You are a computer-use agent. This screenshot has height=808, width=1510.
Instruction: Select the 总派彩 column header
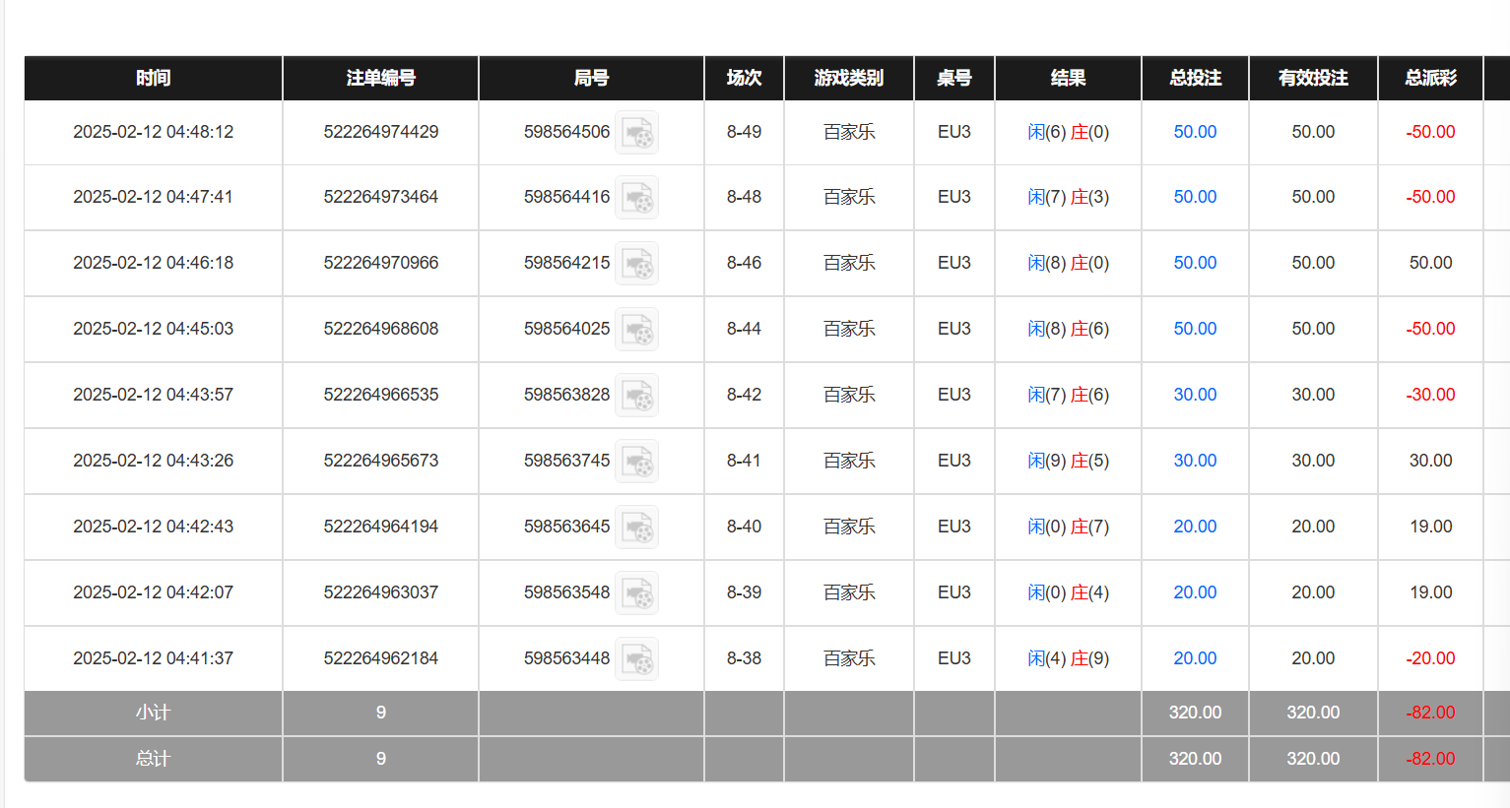(1430, 78)
